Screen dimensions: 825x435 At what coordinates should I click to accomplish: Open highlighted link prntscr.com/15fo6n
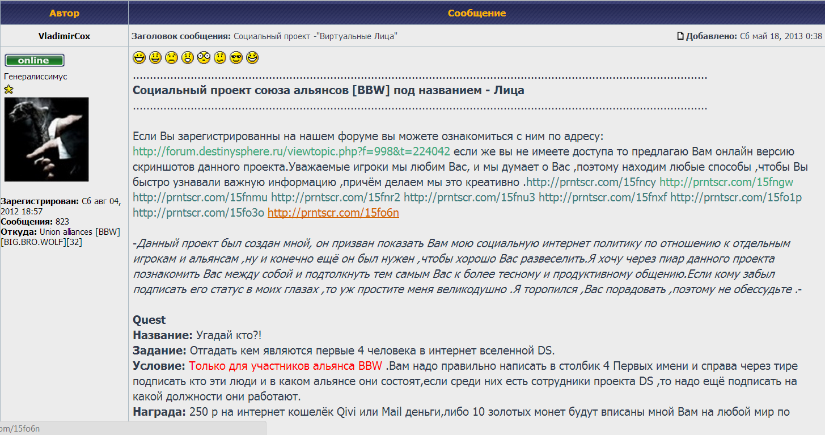(333, 213)
